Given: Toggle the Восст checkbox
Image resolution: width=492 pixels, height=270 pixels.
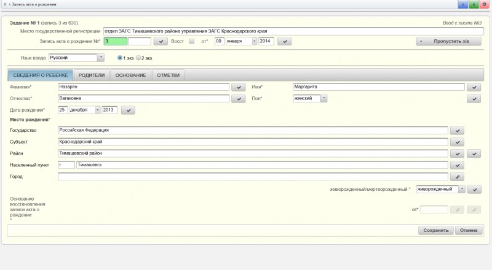Looking at the screenshot, I should coord(192,41).
